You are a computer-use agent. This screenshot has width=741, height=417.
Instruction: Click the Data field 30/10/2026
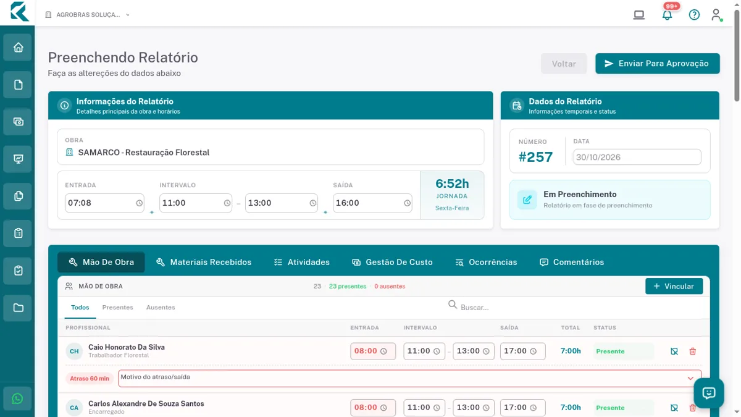pyautogui.click(x=637, y=157)
